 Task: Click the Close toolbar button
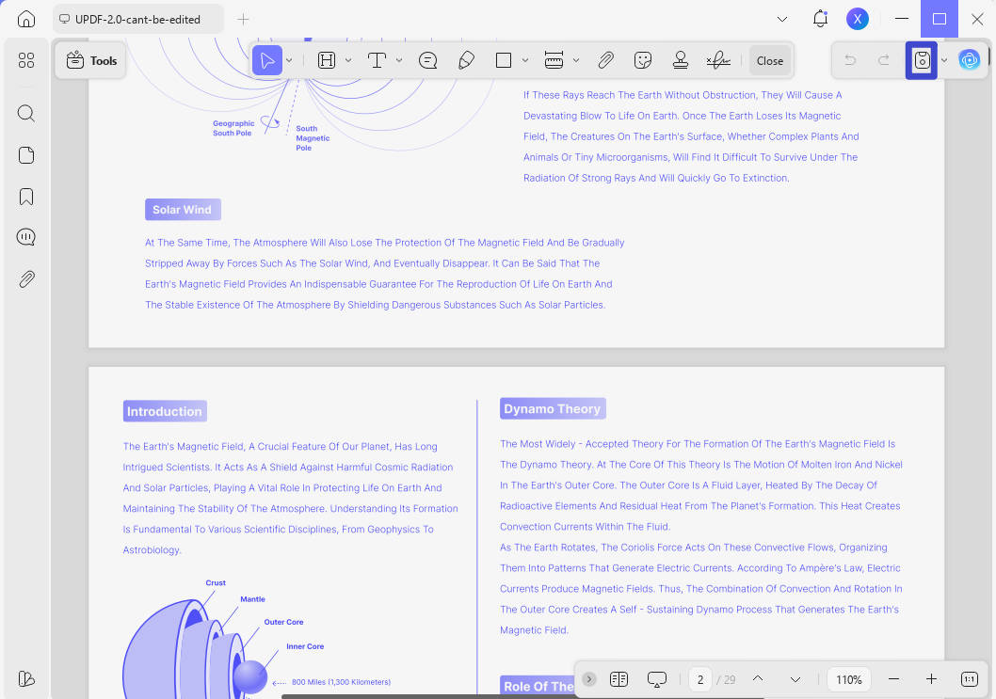click(770, 61)
